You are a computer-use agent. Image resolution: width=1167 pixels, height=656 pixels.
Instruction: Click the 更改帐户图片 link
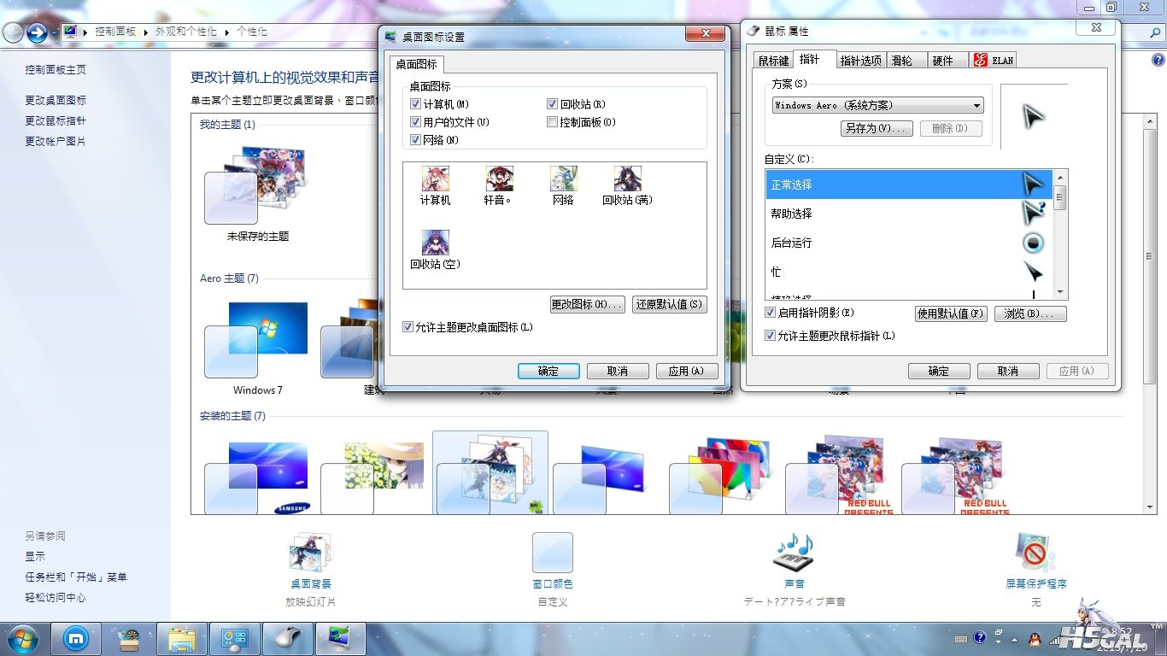56,142
